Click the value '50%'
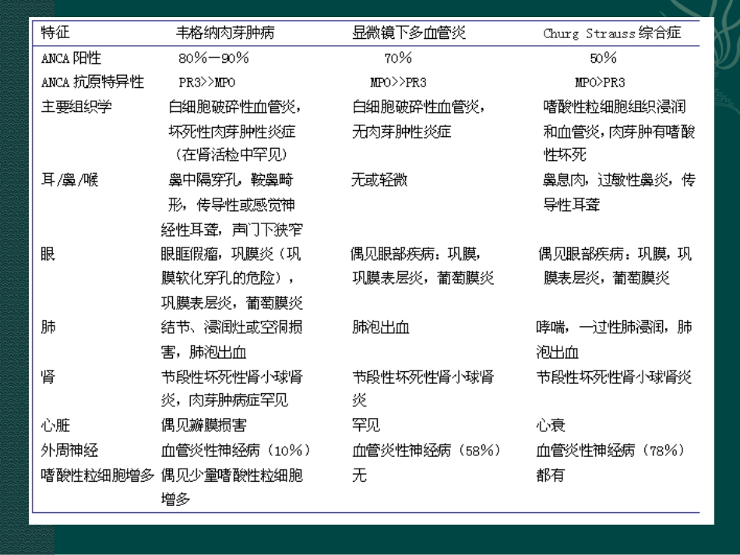 pos(603,58)
